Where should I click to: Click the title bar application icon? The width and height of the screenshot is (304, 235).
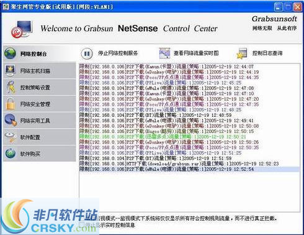click(x=6, y=7)
